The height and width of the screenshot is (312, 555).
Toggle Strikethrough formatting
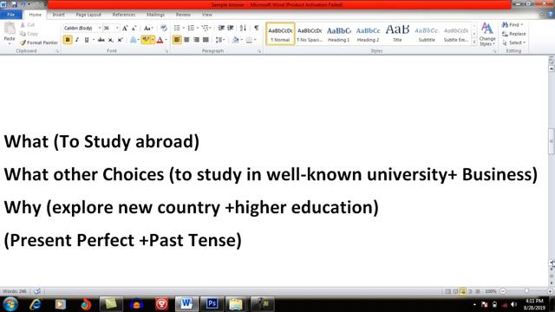tap(101, 40)
